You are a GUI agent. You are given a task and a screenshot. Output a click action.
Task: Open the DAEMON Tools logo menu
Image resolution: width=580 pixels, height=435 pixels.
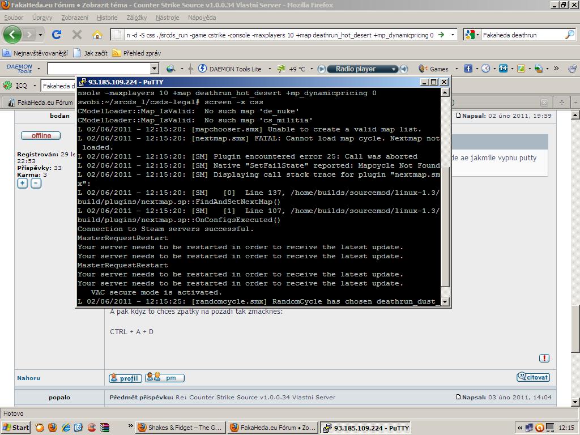20,69
